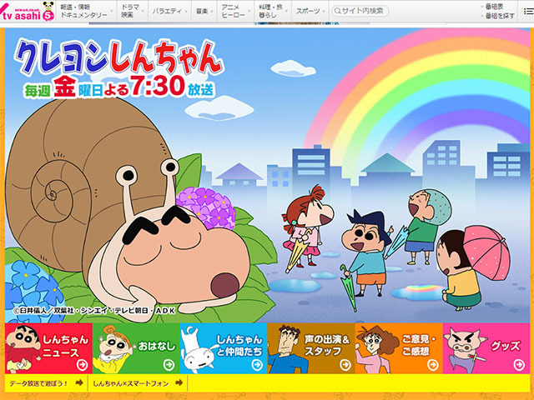Expand the dropdown arrow next to 音楽
Image resolution: width=534 pixels, height=400 pixels.
[212, 12]
